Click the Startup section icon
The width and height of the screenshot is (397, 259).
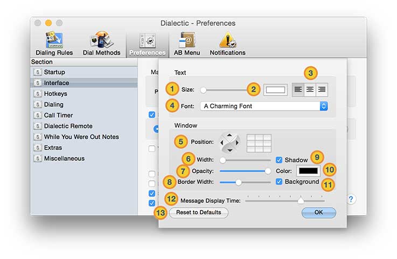coord(38,72)
